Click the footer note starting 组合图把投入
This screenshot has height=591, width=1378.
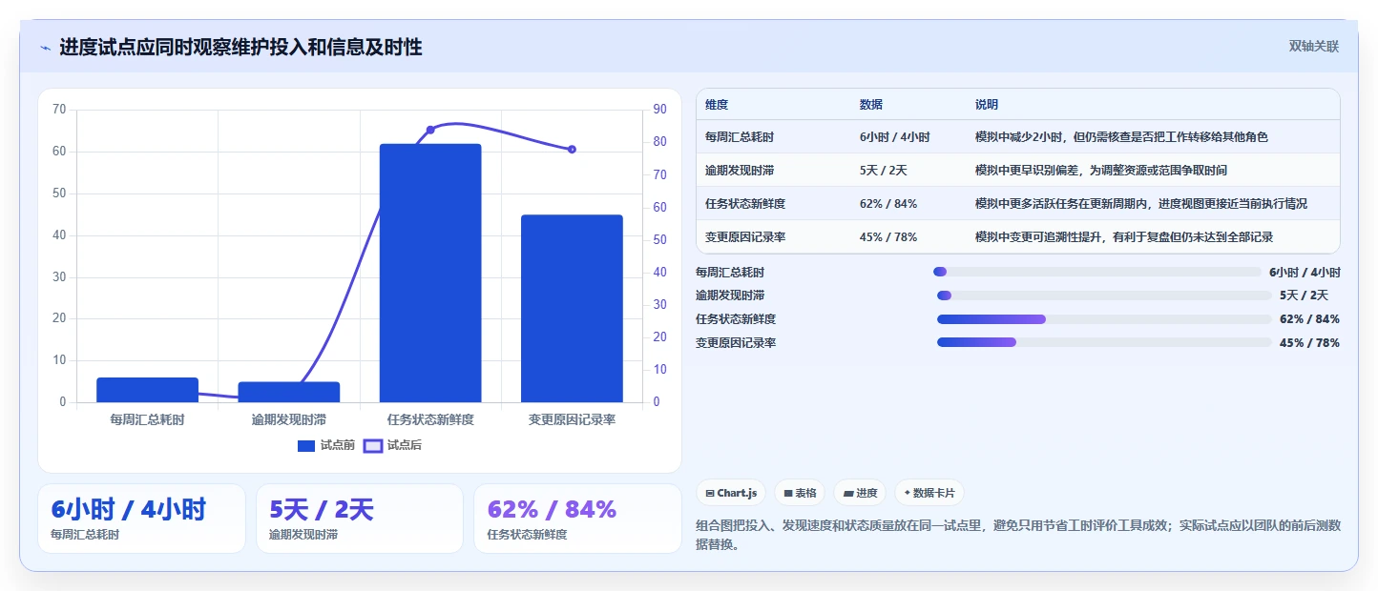[x=1018, y=535]
